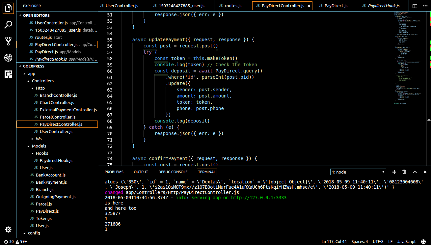This screenshot has width=431, height=245.
Task: Open the Source Control view
Action: [x=8, y=41]
